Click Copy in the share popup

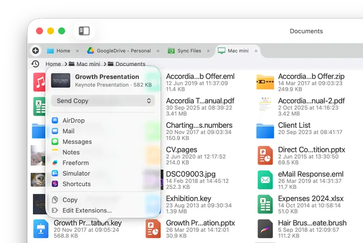coord(70,200)
